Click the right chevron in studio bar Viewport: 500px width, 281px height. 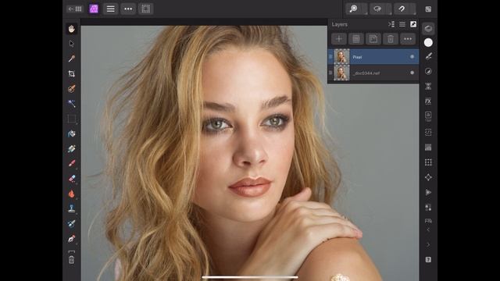click(428, 244)
